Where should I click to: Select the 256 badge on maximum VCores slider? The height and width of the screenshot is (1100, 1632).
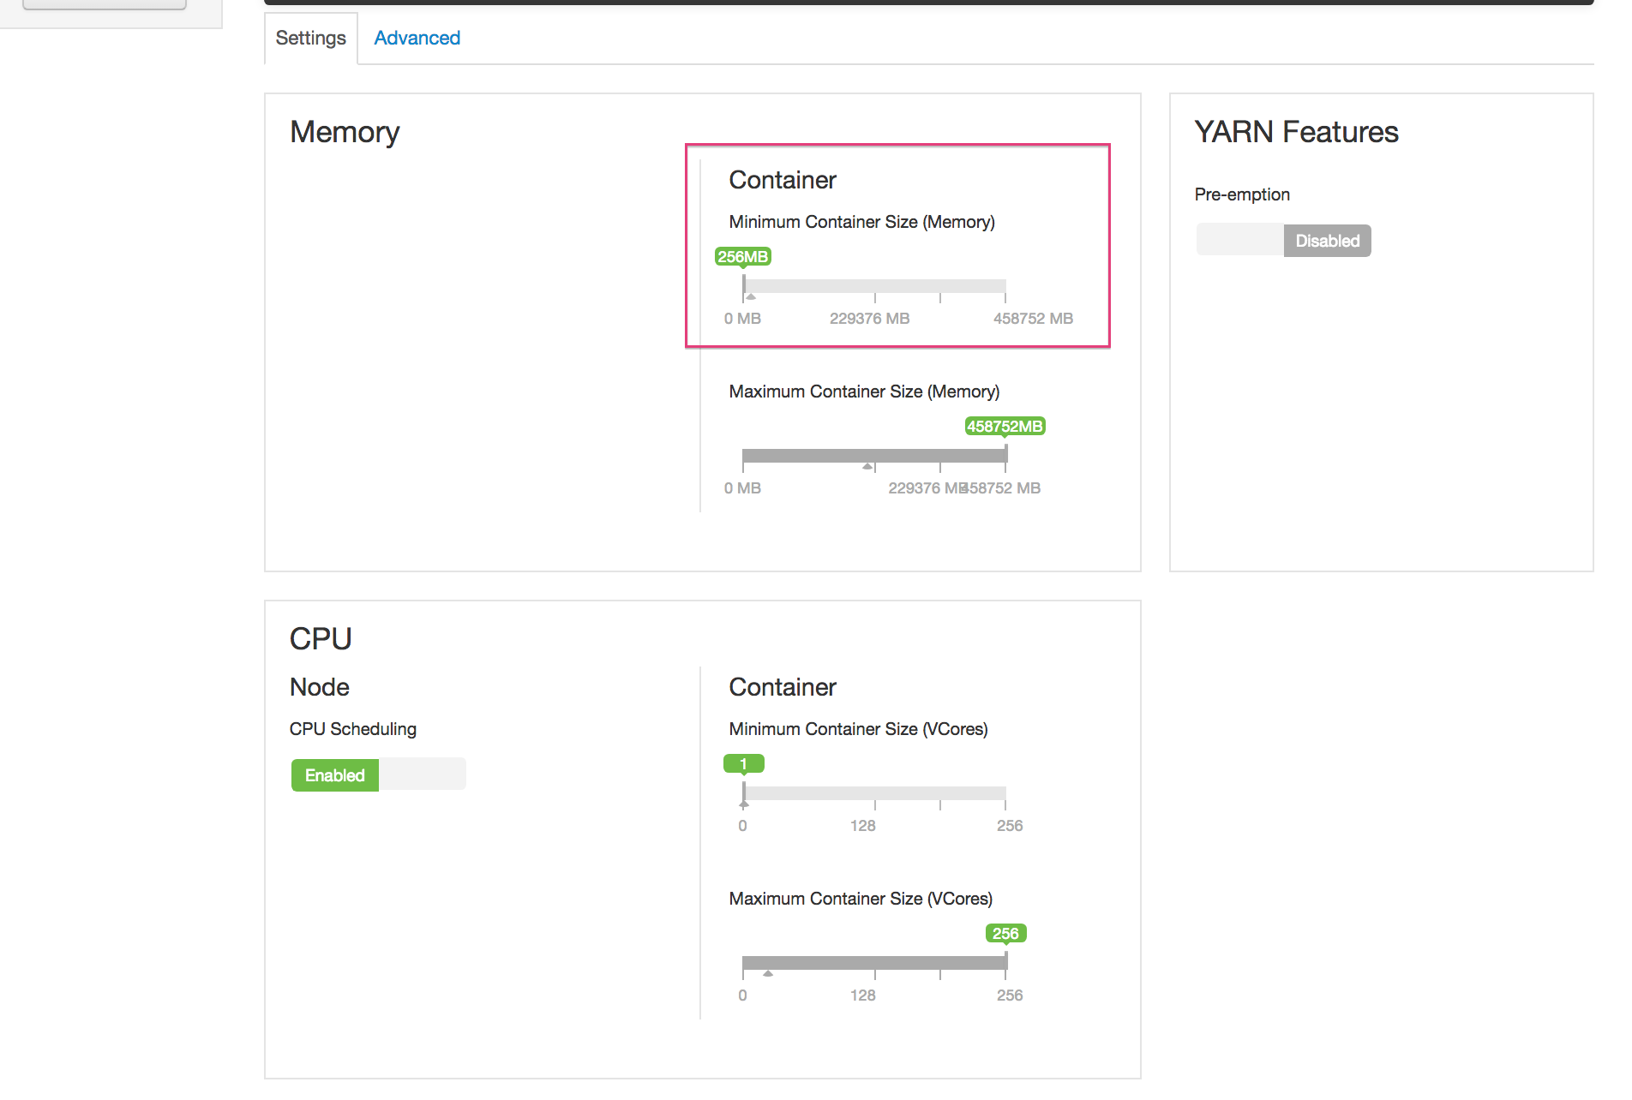[1005, 933]
